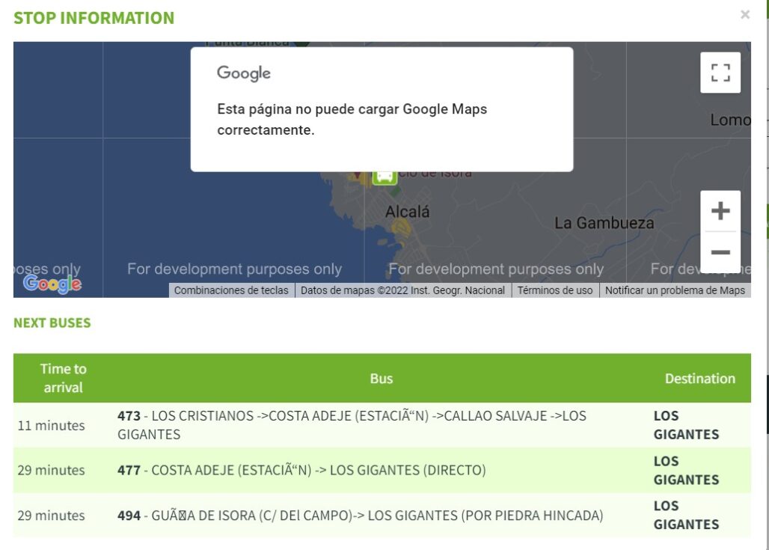Click the Alcalá label on map
769x550 pixels.
point(408,213)
